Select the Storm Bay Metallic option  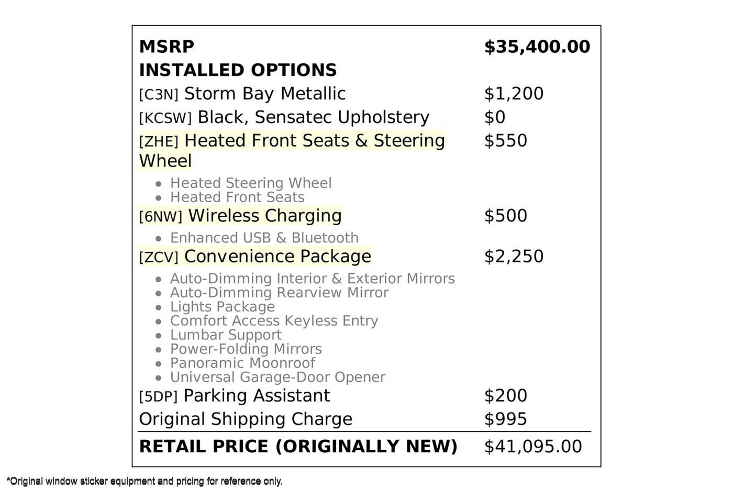264,94
